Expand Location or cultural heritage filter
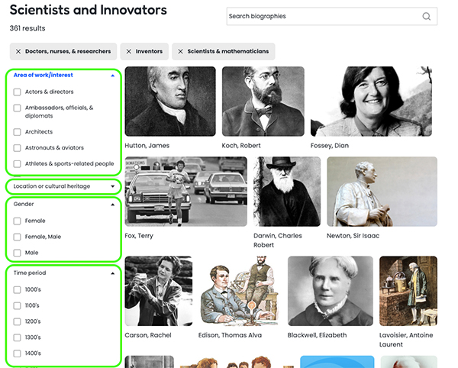This screenshot has height=368, width=458. 113,186
